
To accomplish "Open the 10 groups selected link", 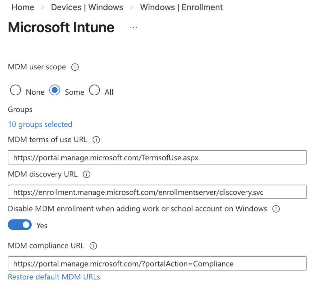I will point(40,124).
